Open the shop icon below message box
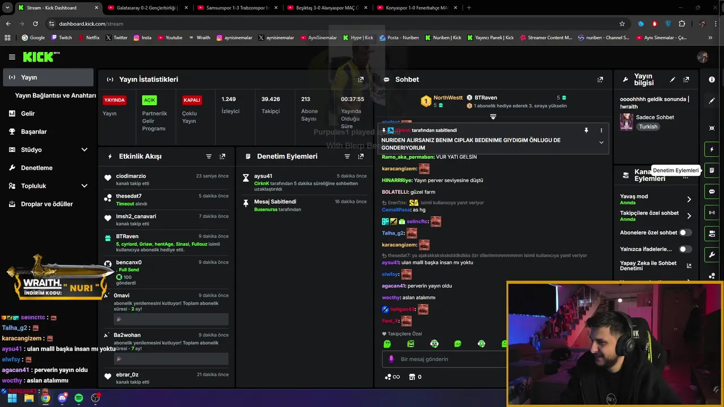 [412, 377]
